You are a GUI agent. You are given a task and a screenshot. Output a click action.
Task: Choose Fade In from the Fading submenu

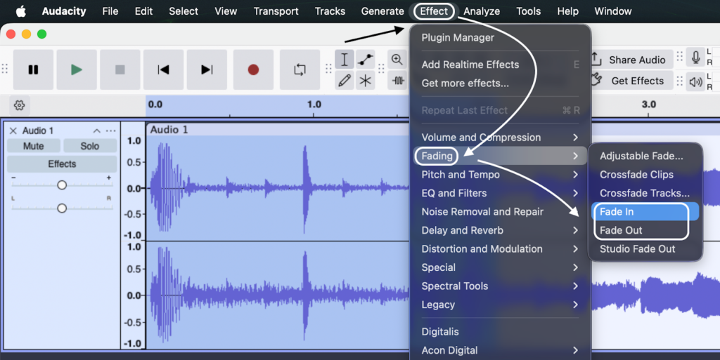click(x=617, y=212)
